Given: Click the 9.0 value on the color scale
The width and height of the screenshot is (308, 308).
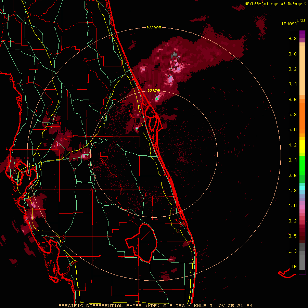Looking at the screenshot, I should (x=293, y=54).
